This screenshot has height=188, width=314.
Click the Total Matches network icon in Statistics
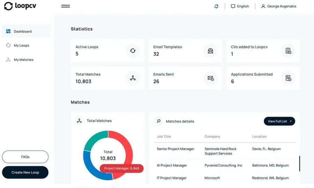coord(133,78)
